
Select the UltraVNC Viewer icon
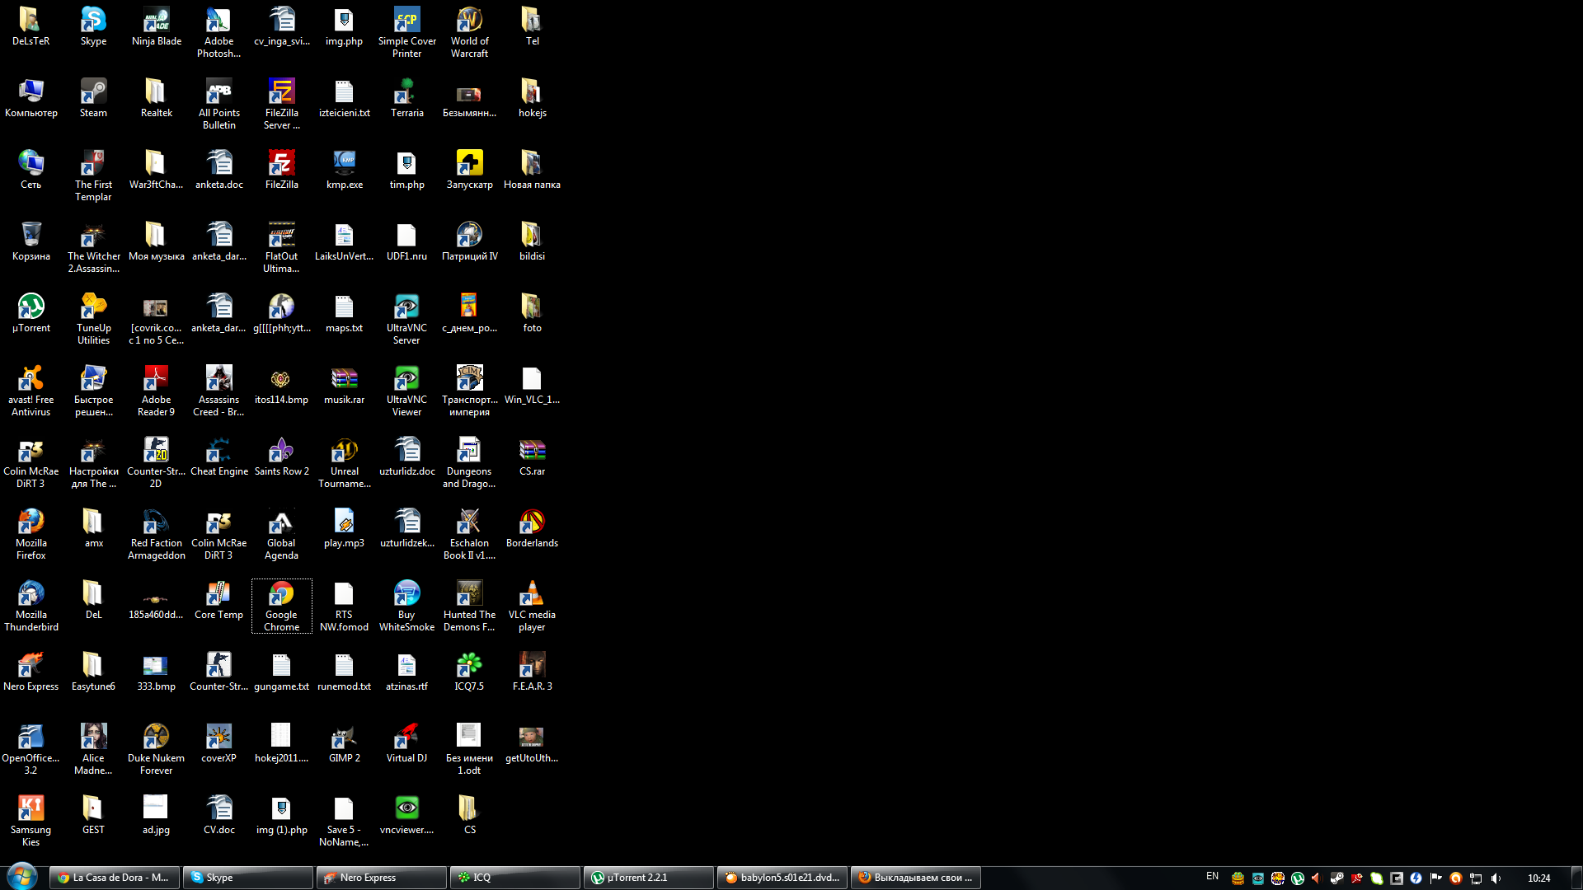(406, 391)
